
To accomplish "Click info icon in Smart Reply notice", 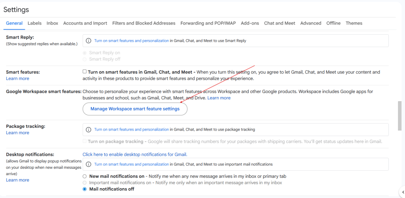I will (x=88, y=41).
